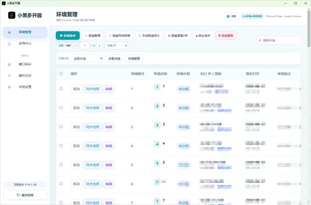Click the 出口 IP / 国家 column header

(211, 74)
